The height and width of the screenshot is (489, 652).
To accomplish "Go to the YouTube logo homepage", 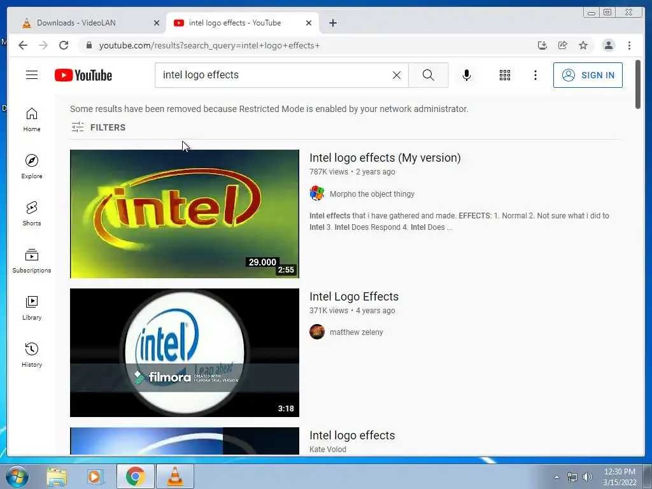I will coord(83,75).
